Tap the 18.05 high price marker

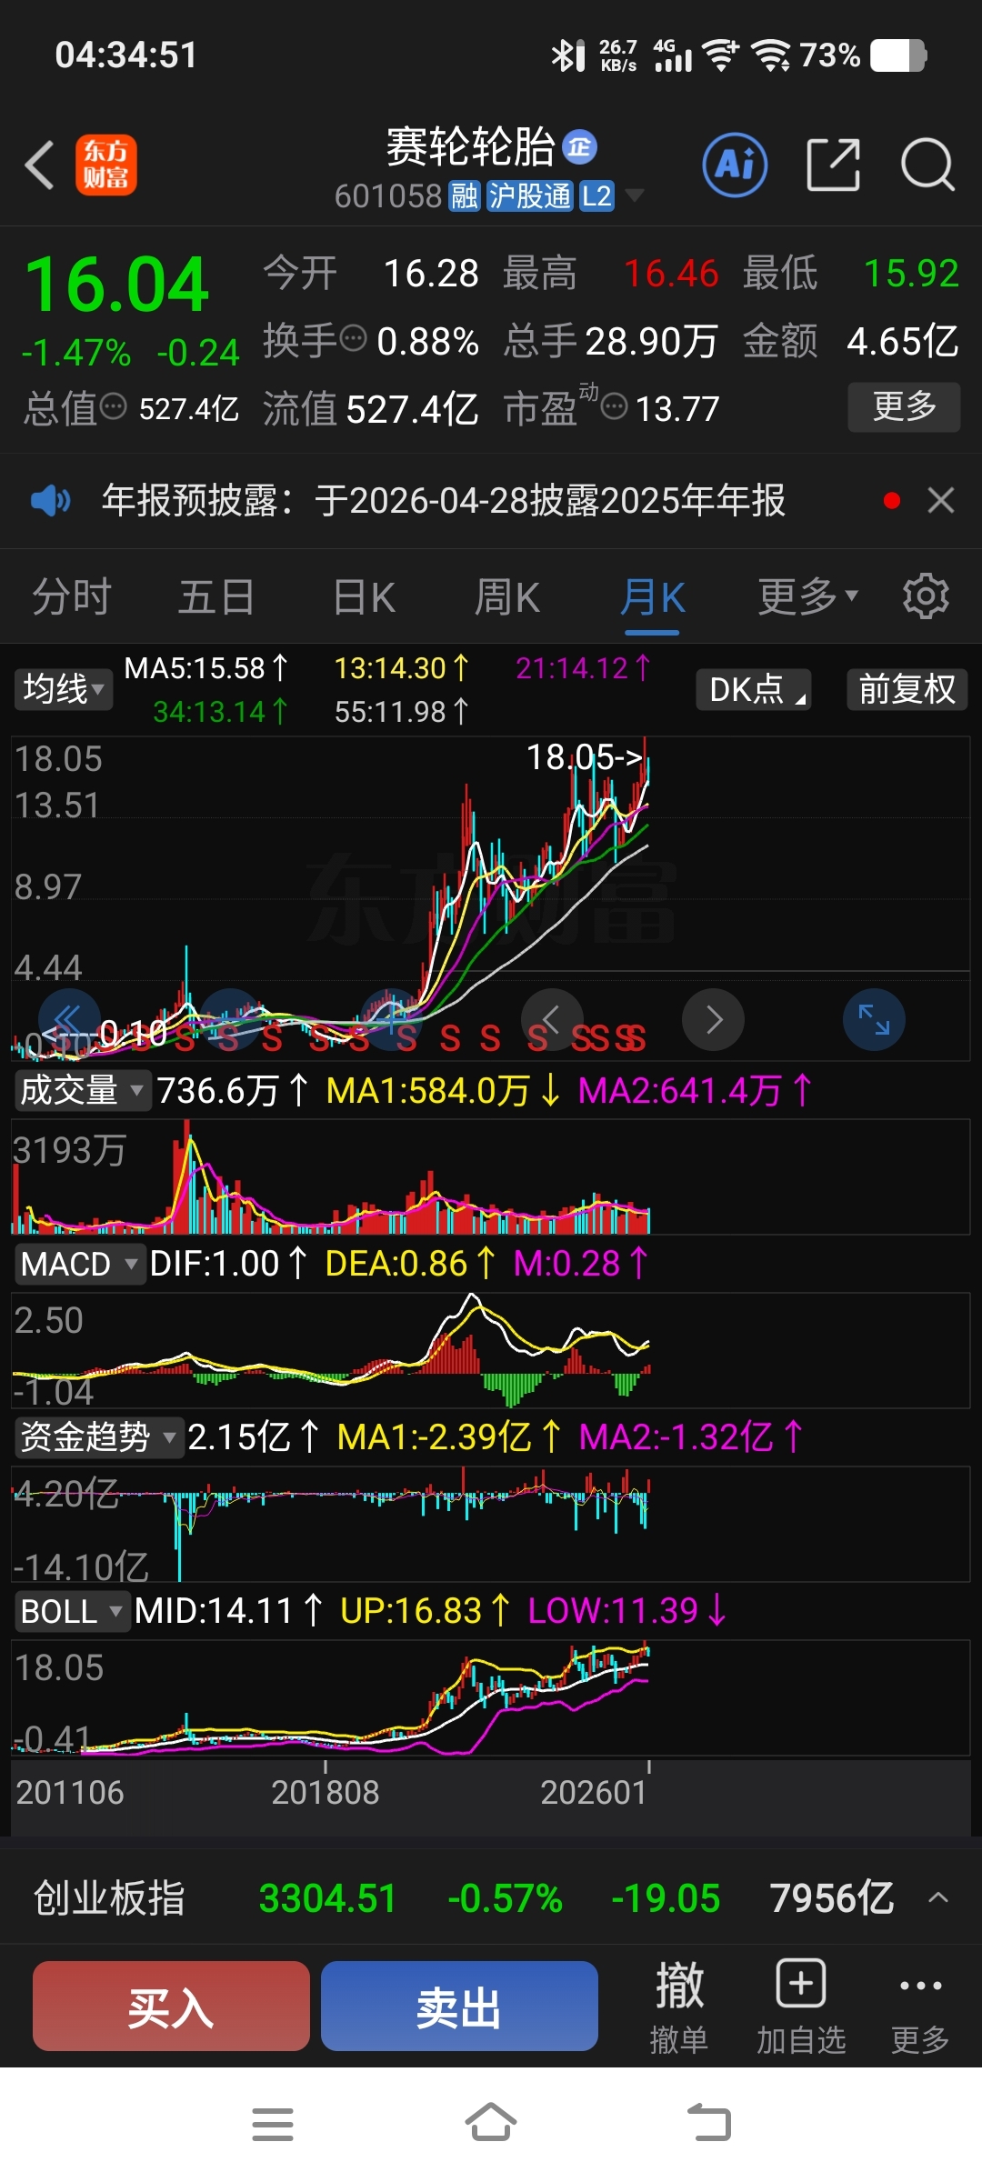(x=584, y=757)
